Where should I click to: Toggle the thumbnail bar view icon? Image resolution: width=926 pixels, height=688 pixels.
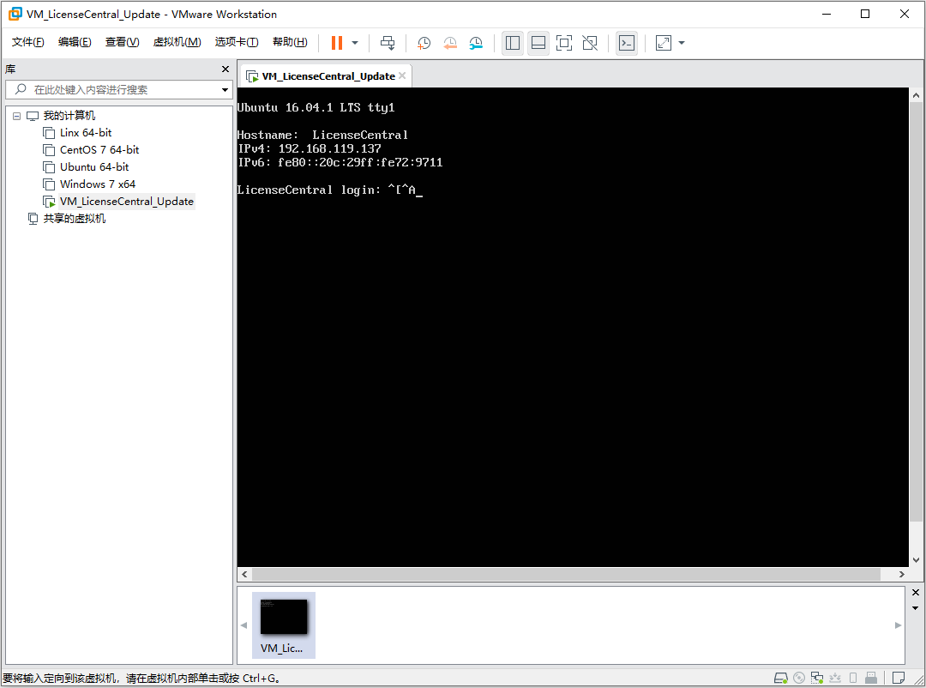click(x=538, y=43)
